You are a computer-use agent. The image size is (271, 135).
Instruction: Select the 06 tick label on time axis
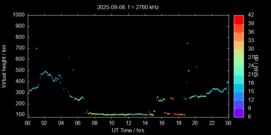(x=78, y=123)
